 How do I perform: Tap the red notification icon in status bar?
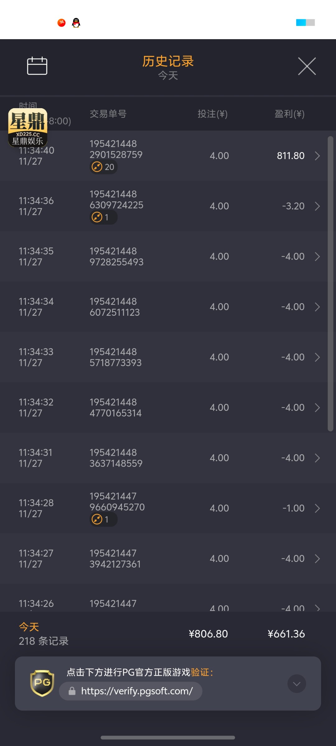click(x=62, y=23)
